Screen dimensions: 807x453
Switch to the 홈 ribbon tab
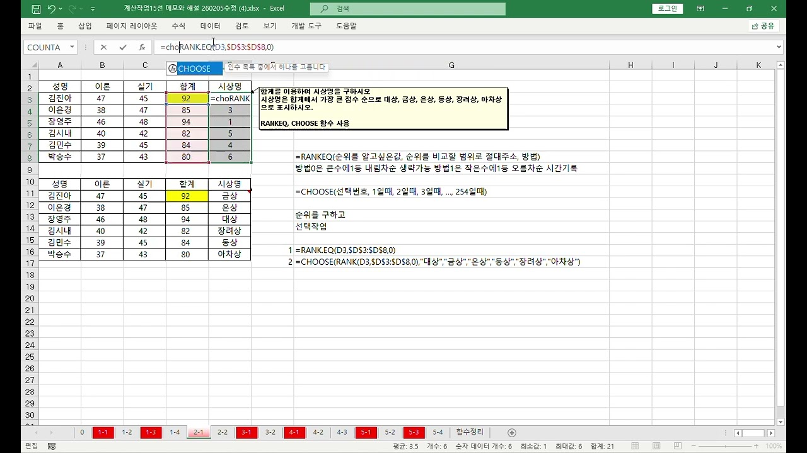pyautogui.click(x=60, y=26)
